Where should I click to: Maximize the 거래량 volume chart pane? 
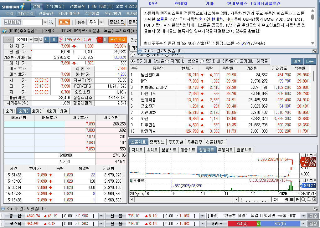pyautogui.click(x=312, y=180)
